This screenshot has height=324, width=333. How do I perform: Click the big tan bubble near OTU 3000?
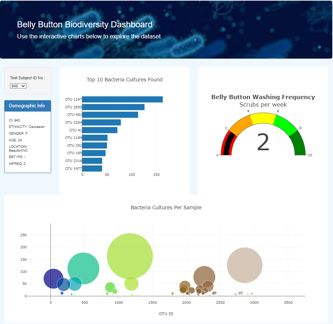245,265
